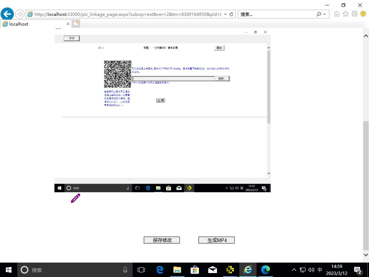Open a new tab with the New Tab button
Viewport: 369px width, 277px height.
[x=76, y=24]
